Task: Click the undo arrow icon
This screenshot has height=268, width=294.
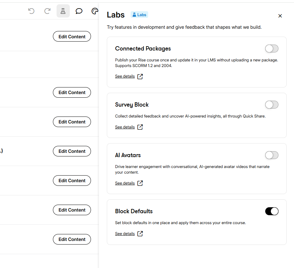Action: 31,11
